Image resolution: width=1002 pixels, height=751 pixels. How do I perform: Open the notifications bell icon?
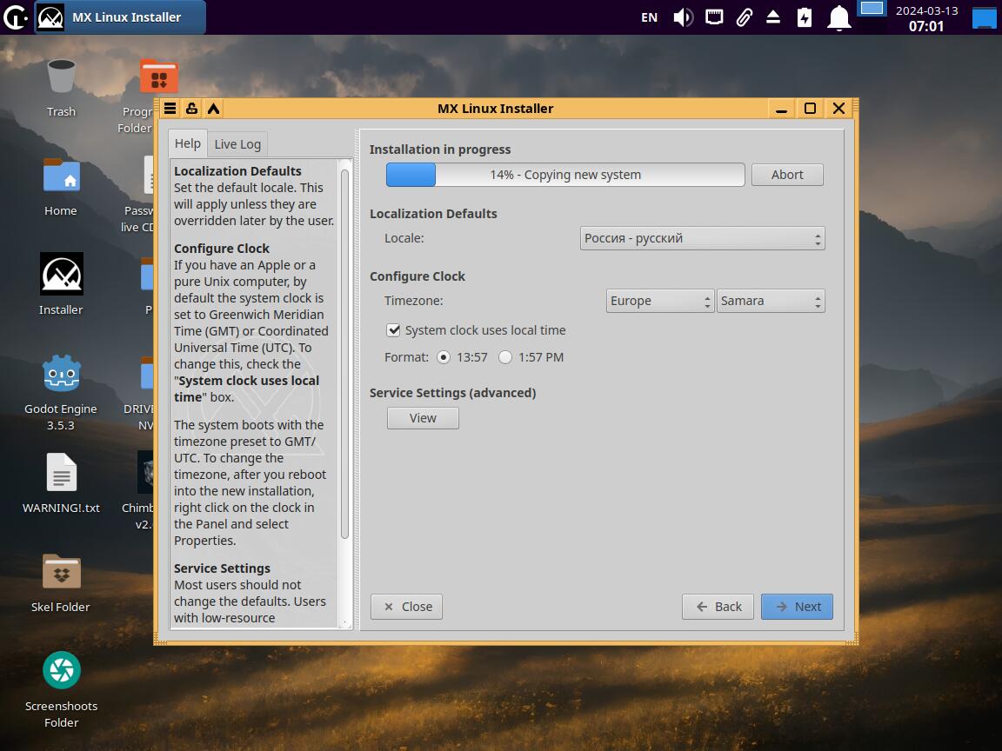(x=839, y=17)
